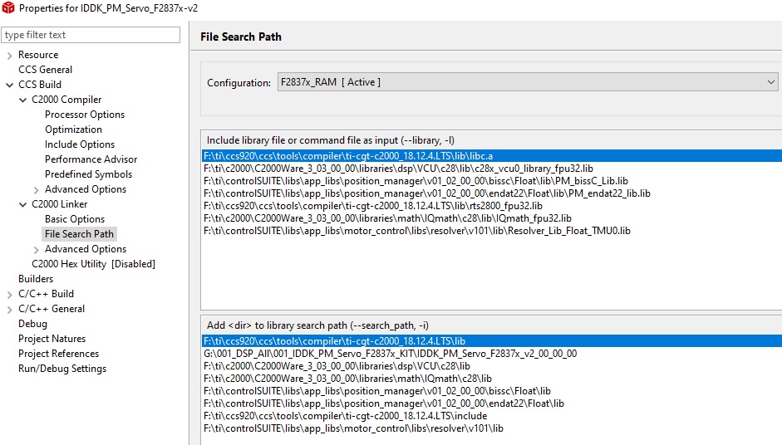This screenshot has width=782, height=445.
Task: Collapse the CCS Build node
Action: click(x=9, y=85)
